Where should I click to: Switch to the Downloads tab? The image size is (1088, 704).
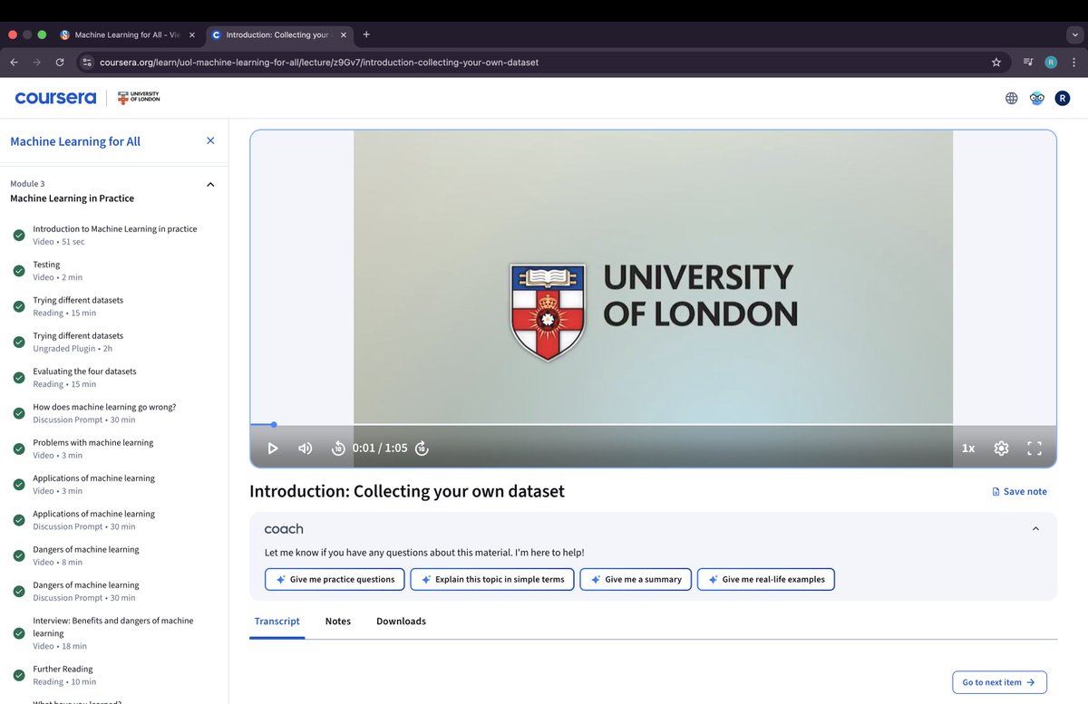tap(401, 622)
